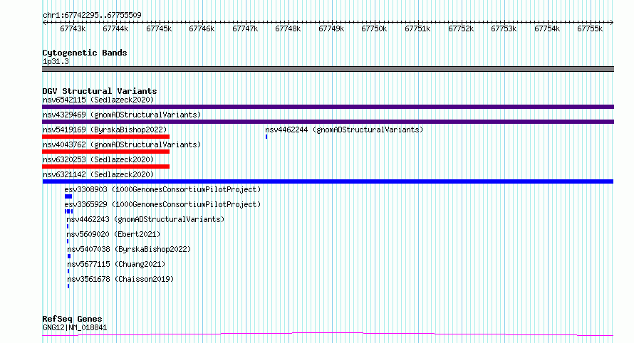The width and height of the screenshot is (634, 343).
Task: Click the blue segmented marker under esv3365929
Action: pos(68,211)
